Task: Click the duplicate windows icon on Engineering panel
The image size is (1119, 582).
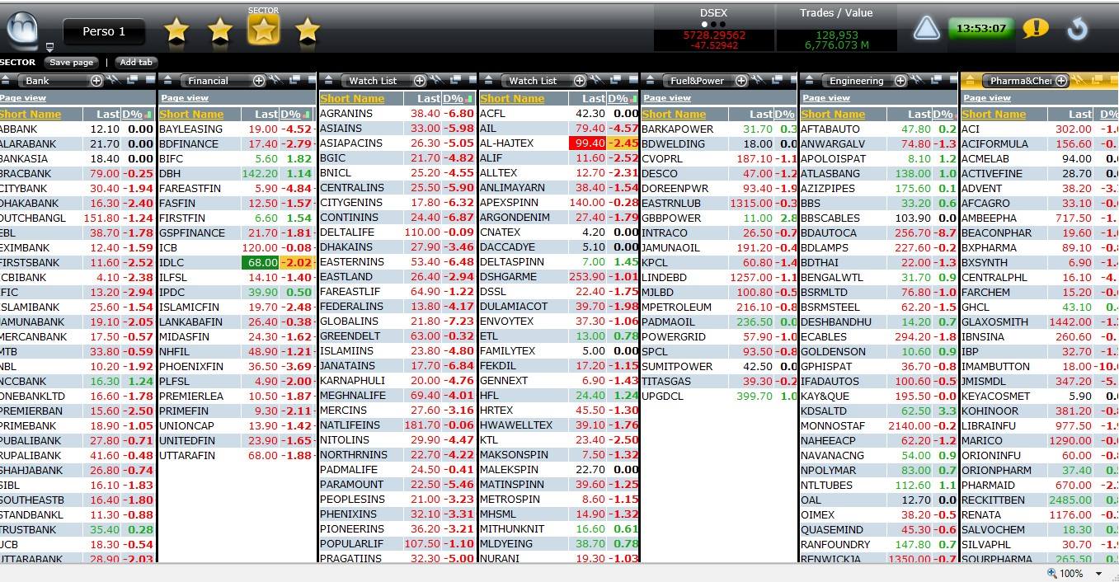Action: pos(936,80)
